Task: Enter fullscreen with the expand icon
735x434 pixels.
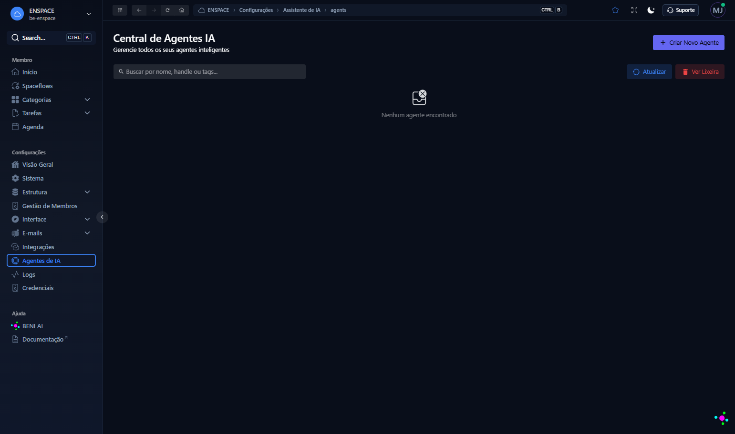Action: (x=634, y=10)
